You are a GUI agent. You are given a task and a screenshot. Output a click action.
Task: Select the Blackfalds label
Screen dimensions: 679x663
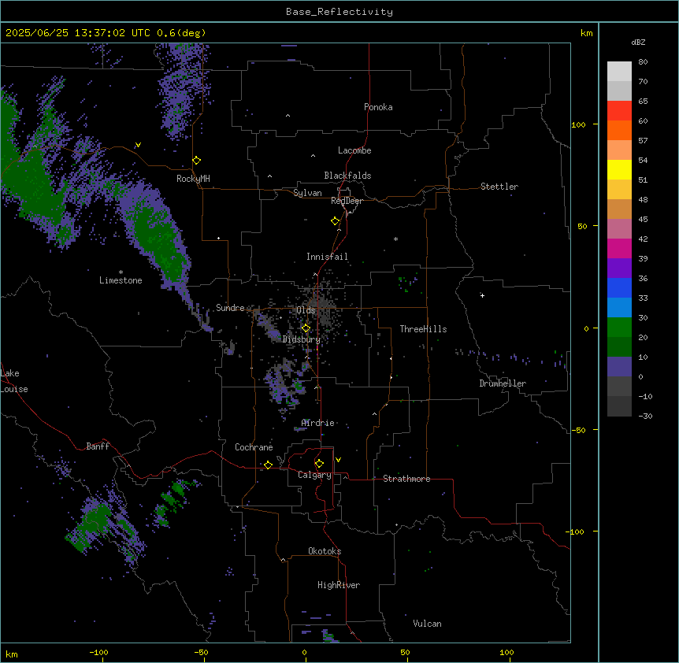(347, 176)
